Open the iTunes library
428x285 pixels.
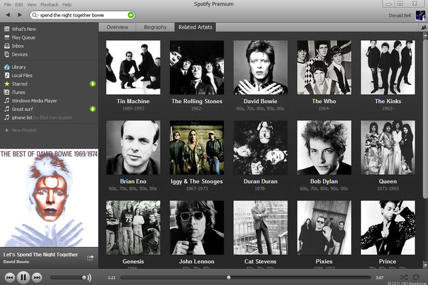click(18, 92)
